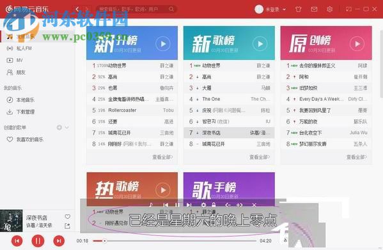Select 也罢 in 飙升榜
Screen dimensions: 383x250
[x=132, y=88]
